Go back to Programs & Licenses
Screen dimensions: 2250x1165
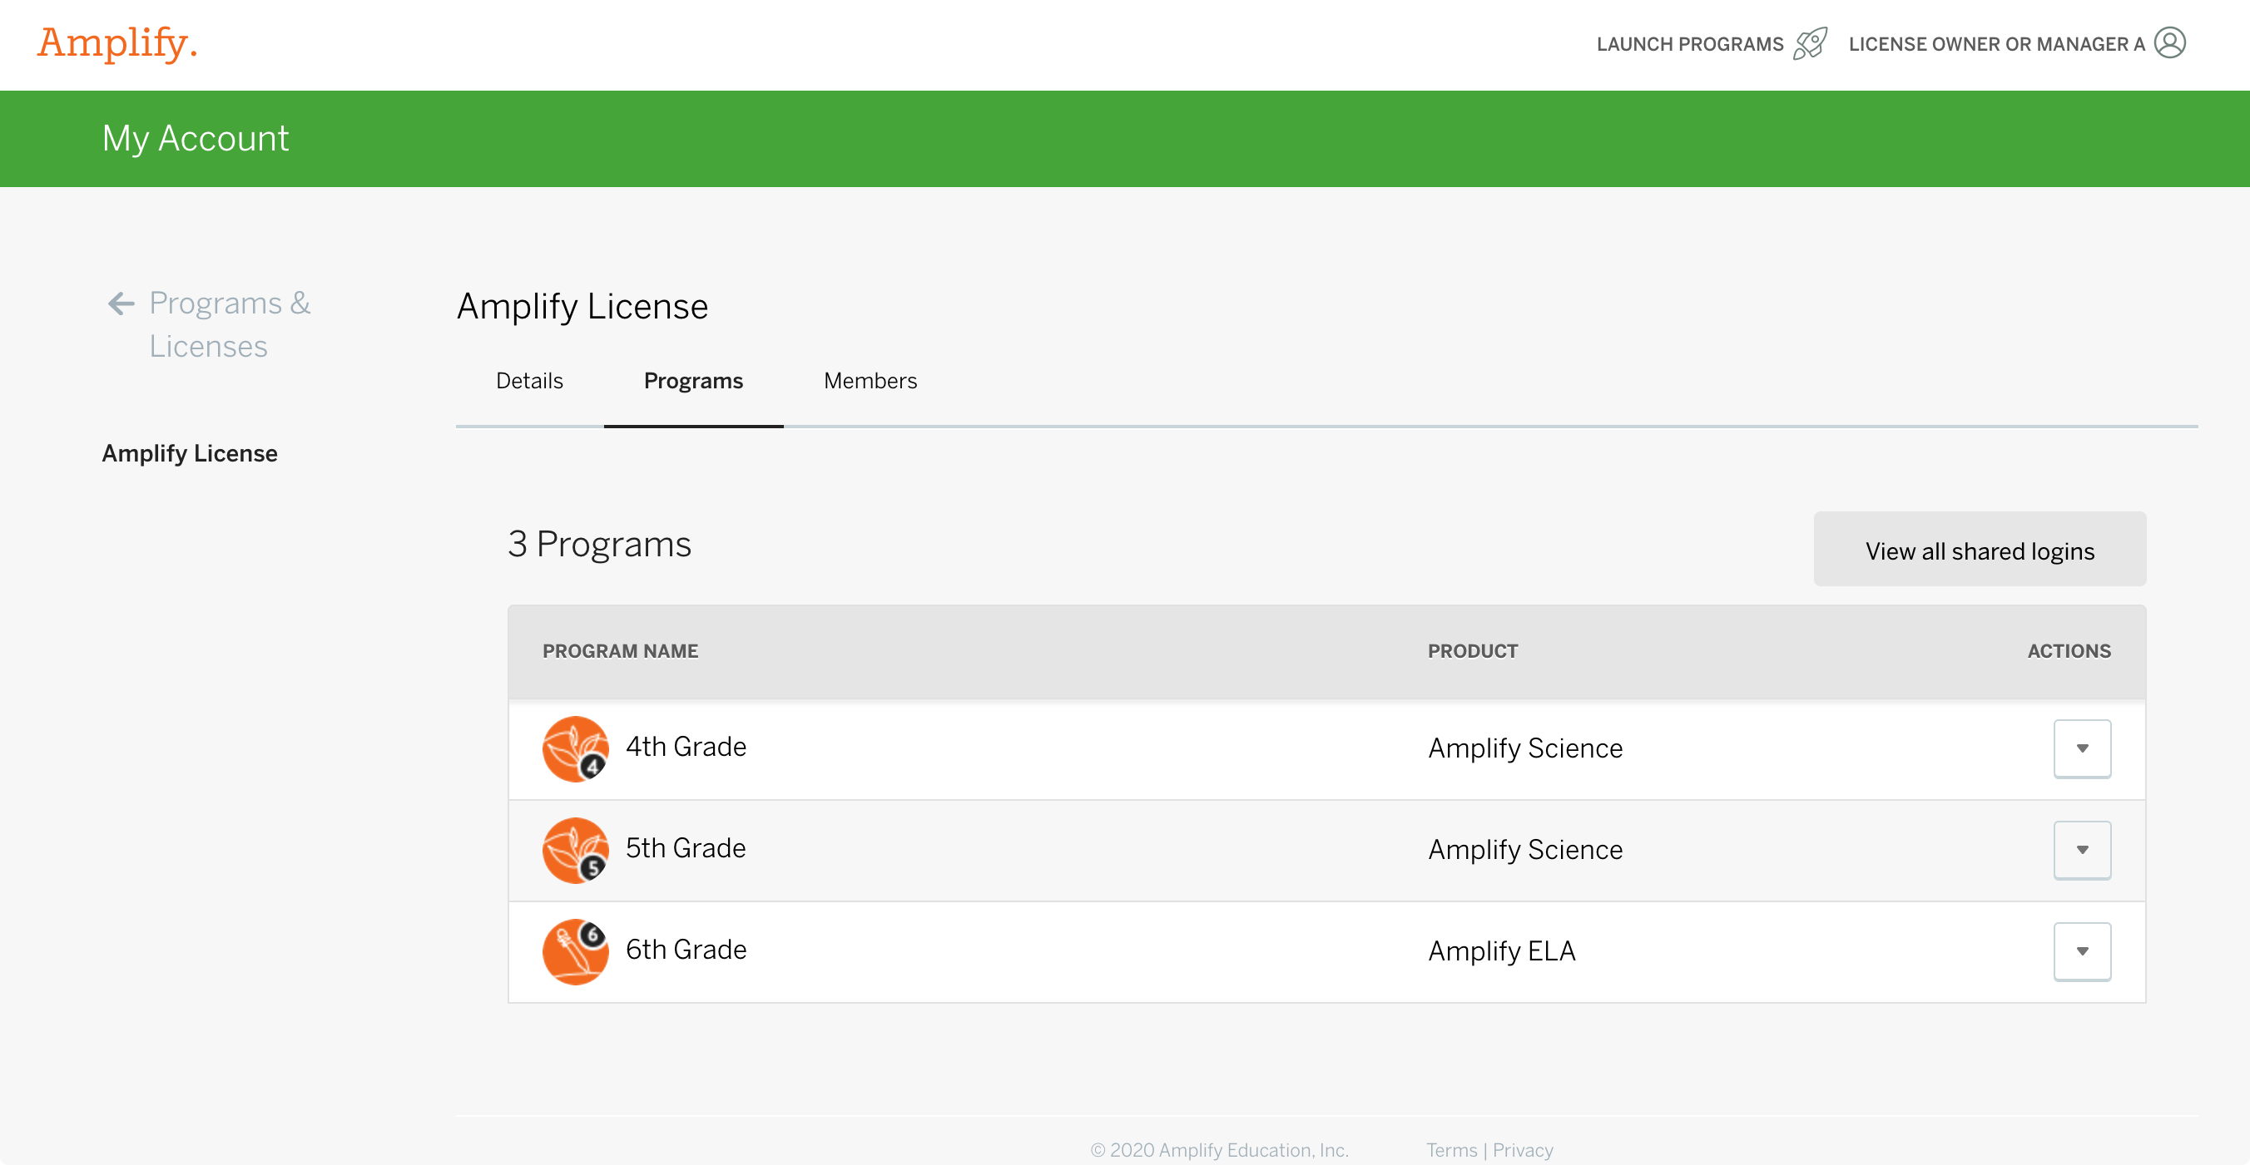pos(229,323)
